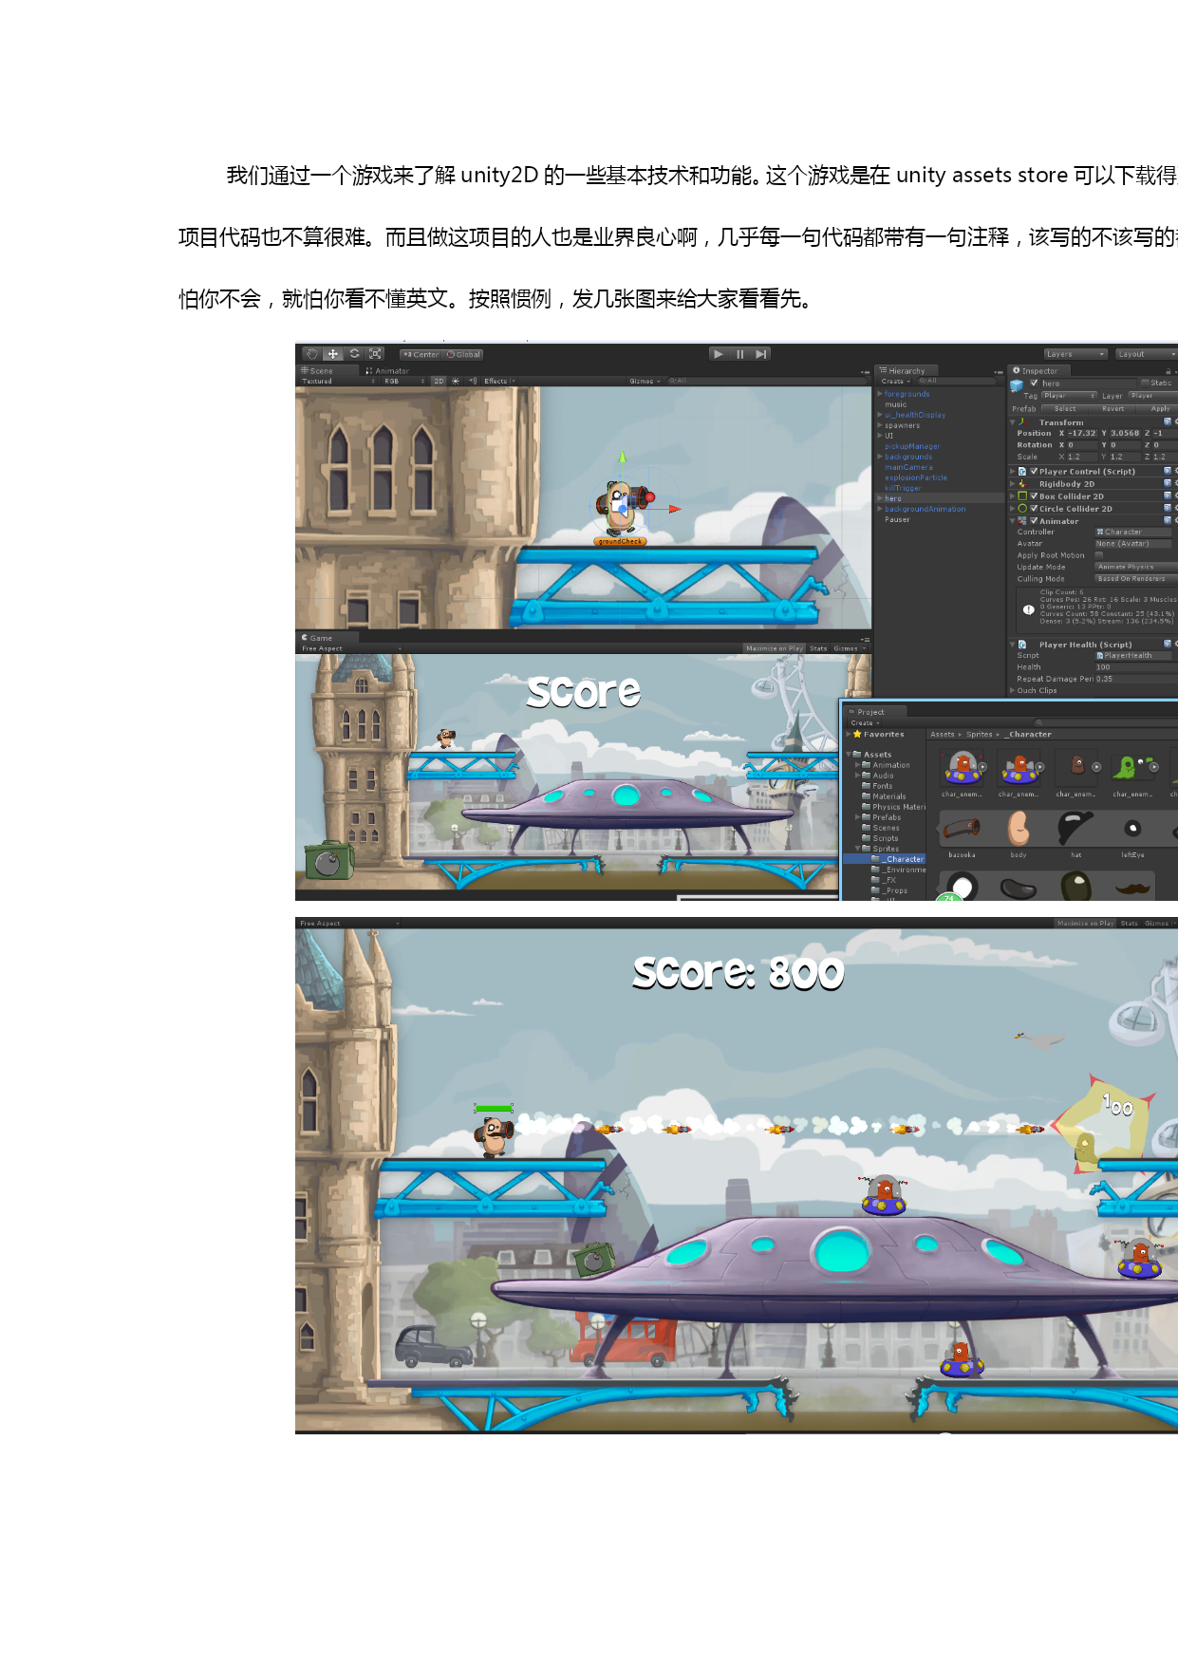Click the Animator warning info icon
1178x1665 pixels.
click(1028, 610)
